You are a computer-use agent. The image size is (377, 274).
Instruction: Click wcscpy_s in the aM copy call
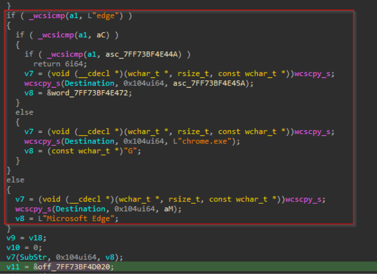[33, 209]
